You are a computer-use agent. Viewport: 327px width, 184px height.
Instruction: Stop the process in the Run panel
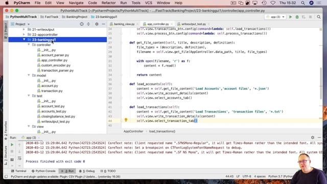(12, 151)
